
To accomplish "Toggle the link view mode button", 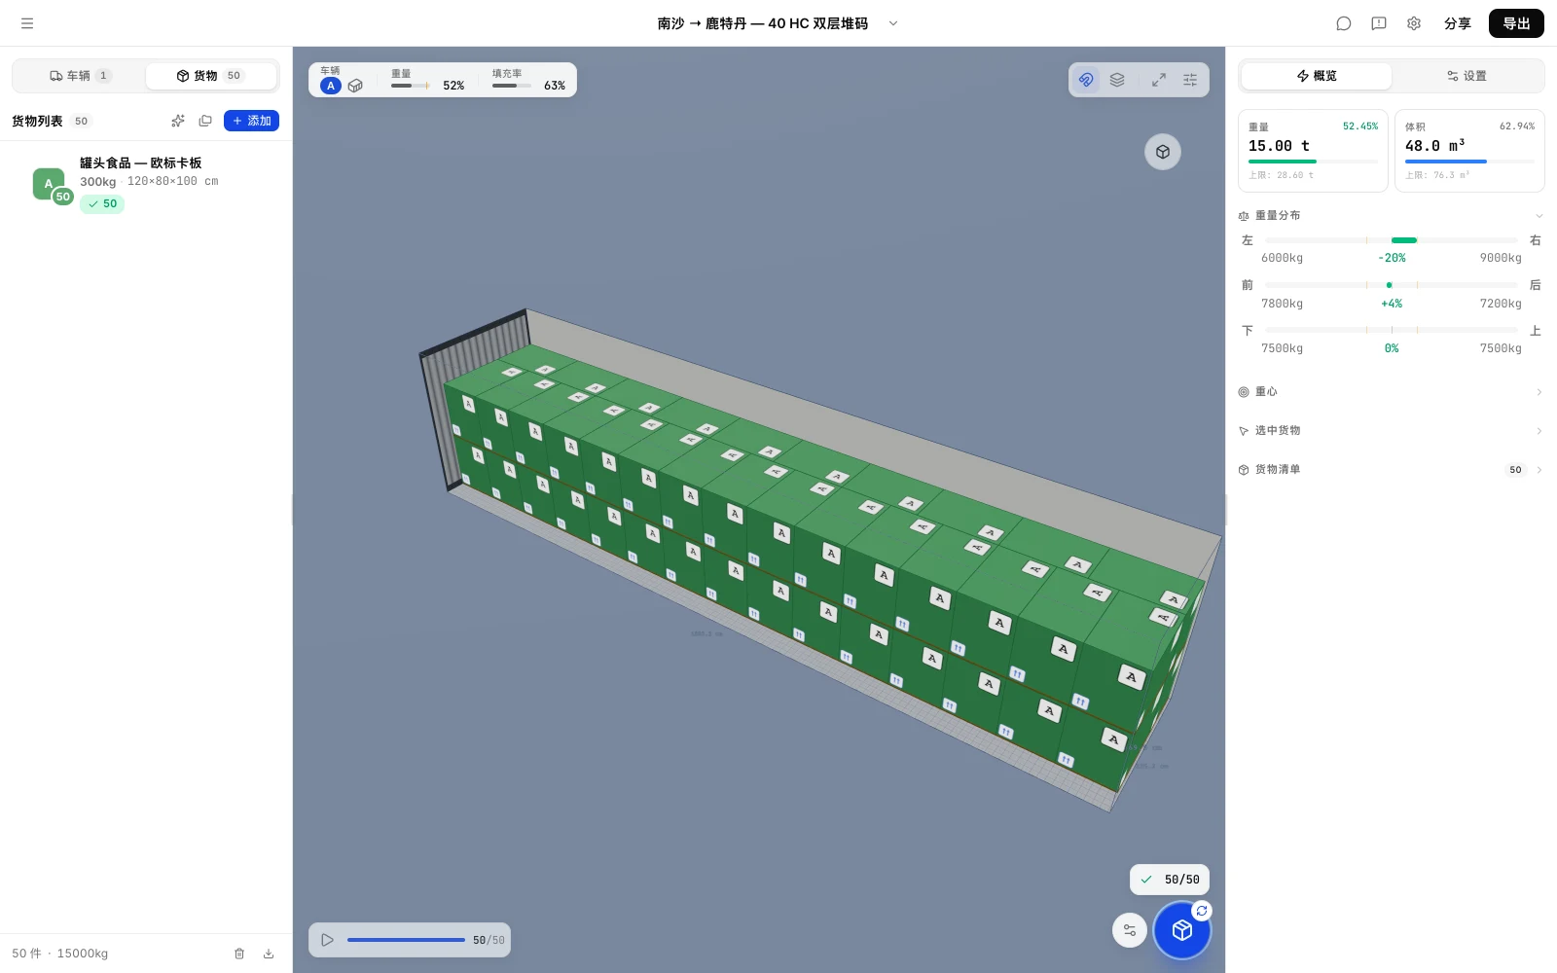I will tap(1086, 80).
